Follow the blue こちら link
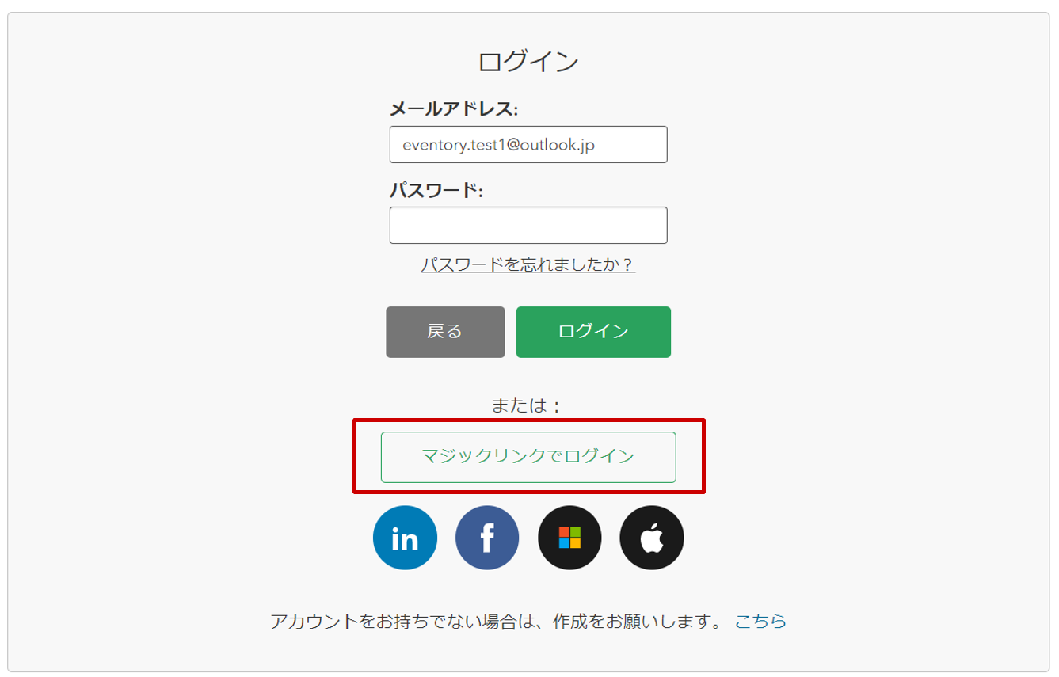The height and width of the screenshot is (677, 1059). point(760,621)
